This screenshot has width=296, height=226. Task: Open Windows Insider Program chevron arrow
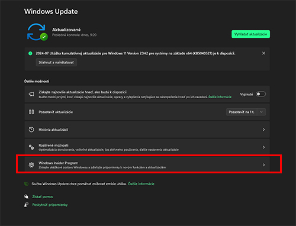pos(263,165)
